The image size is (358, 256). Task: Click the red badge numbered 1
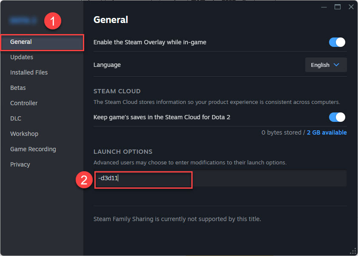(x=53, y=20)
